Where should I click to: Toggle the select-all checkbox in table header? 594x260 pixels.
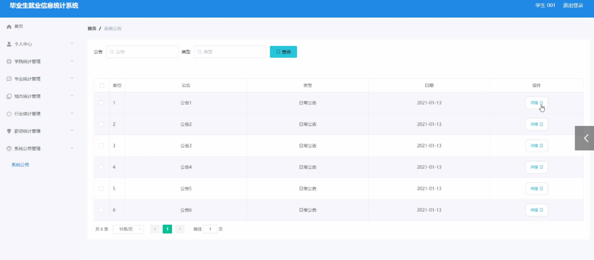(x=102, y=85)
